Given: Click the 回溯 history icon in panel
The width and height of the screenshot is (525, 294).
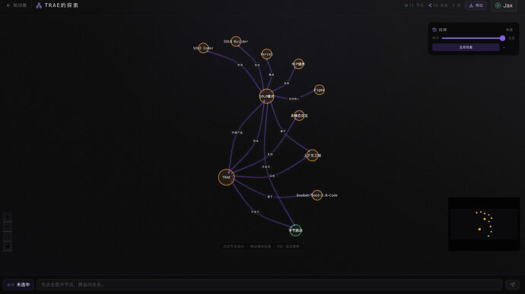Looking at the screenshot, I should coord(434,30).
